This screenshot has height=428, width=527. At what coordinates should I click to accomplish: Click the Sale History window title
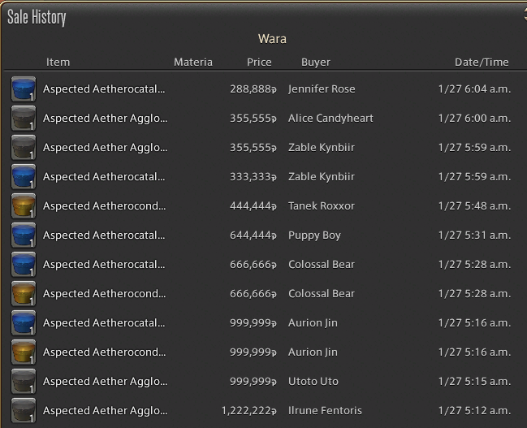[x=37, y=18]
